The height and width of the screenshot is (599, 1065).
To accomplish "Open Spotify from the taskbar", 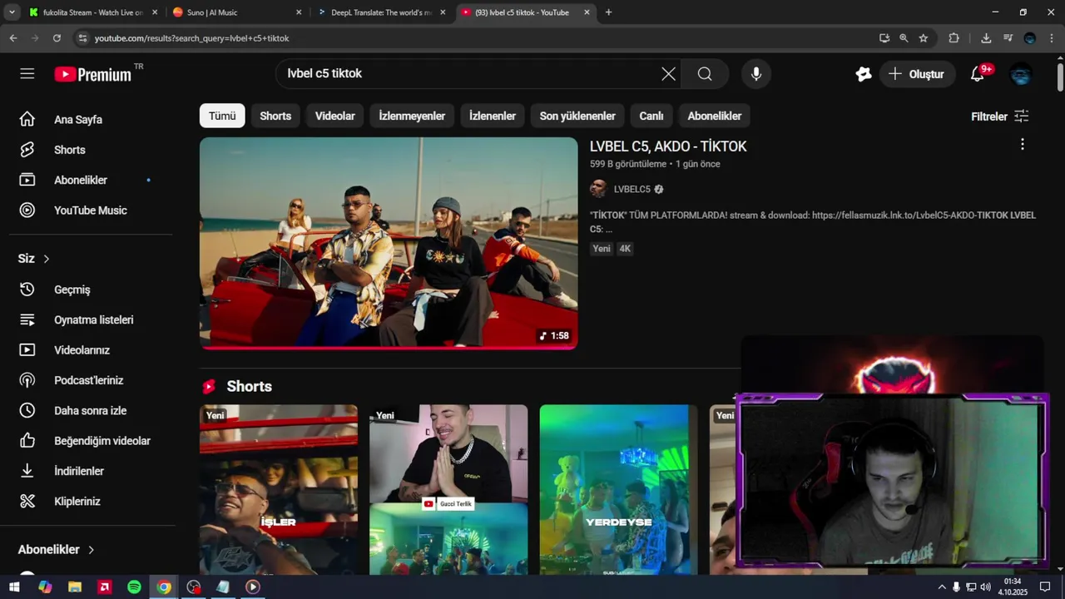I will (x=134, y=587).
